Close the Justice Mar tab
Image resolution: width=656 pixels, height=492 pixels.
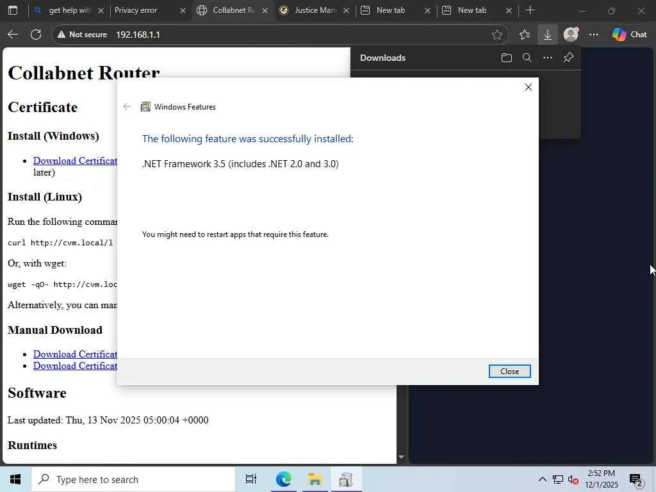click(346, 11)
